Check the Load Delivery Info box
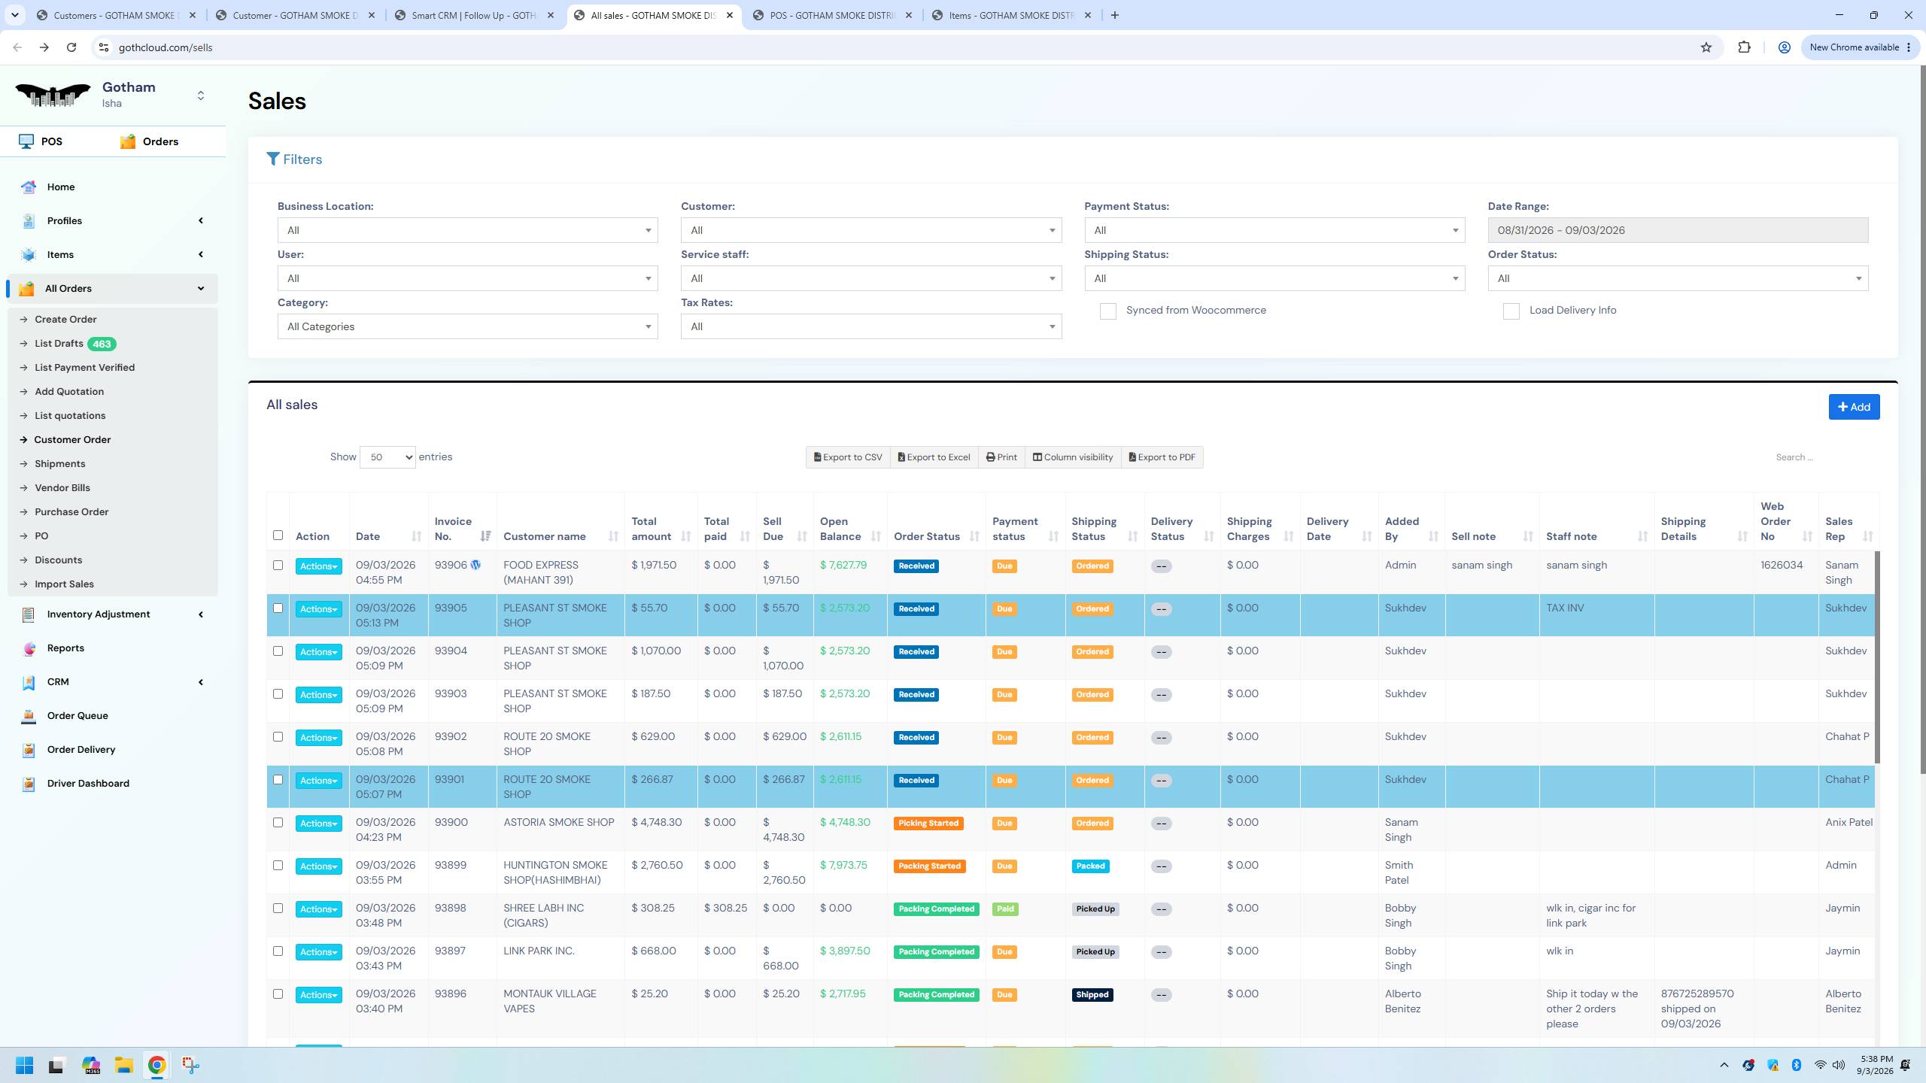The width and height of the screenshot is (1926, 1083). tap(1511, 311)
